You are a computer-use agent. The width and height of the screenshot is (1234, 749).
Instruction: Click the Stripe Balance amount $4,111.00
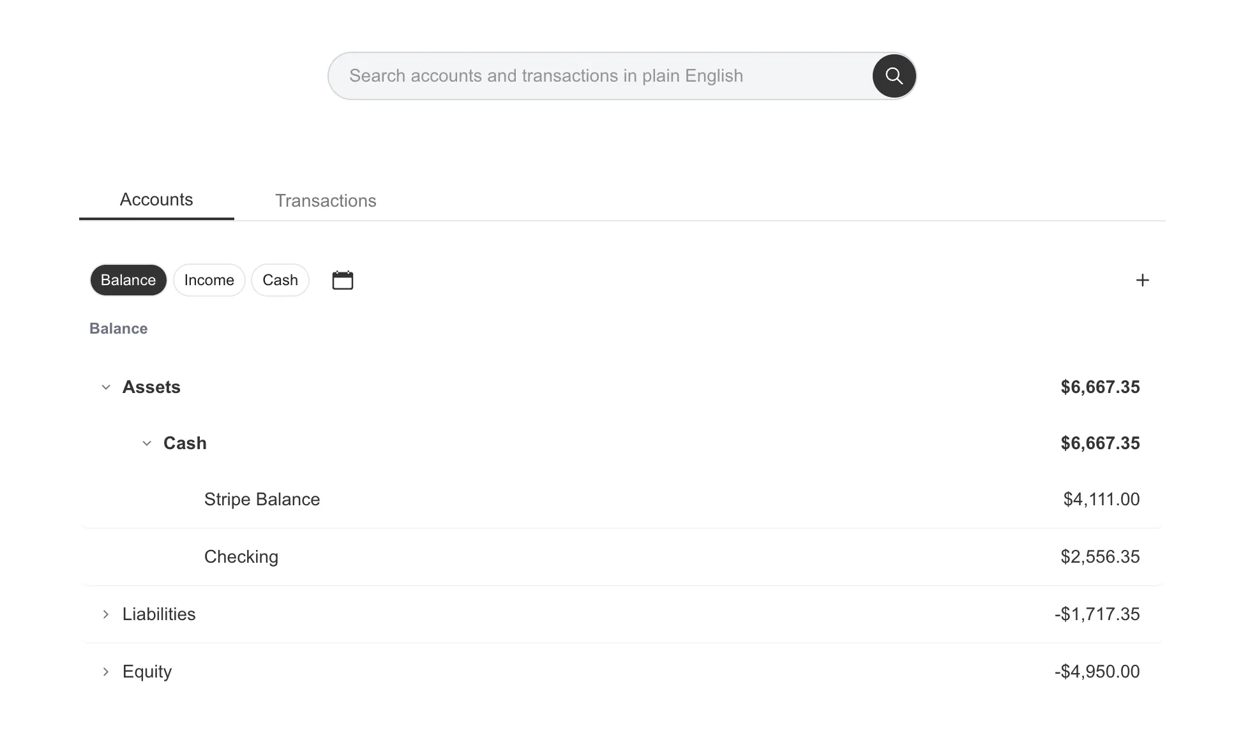[1101, 500]
